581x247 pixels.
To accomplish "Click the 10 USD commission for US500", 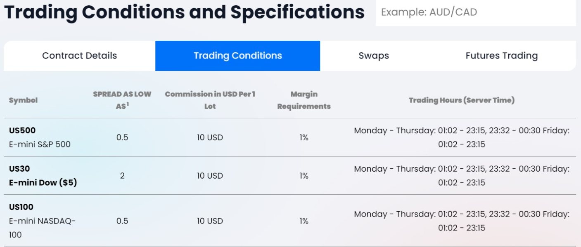I will pyautogui.click(x=210, y=137).
